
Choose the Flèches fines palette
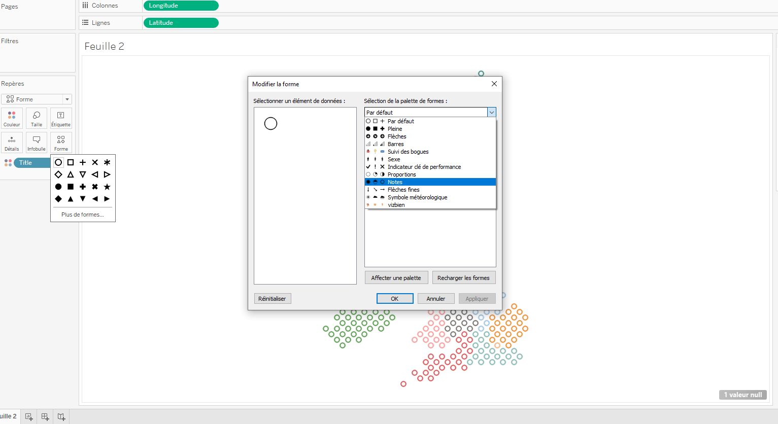pos(430,190)
